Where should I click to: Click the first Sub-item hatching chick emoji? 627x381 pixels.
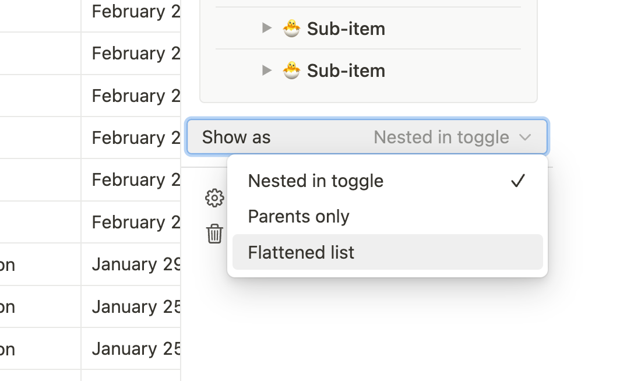click(291, 29)
